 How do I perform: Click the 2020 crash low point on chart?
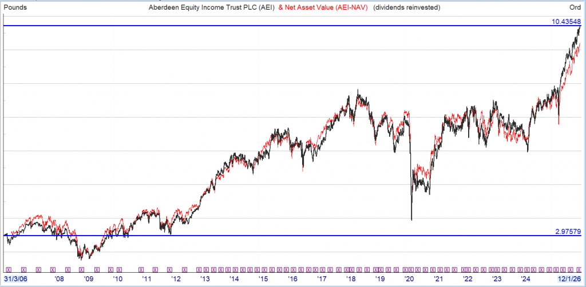tap(411, 220)
